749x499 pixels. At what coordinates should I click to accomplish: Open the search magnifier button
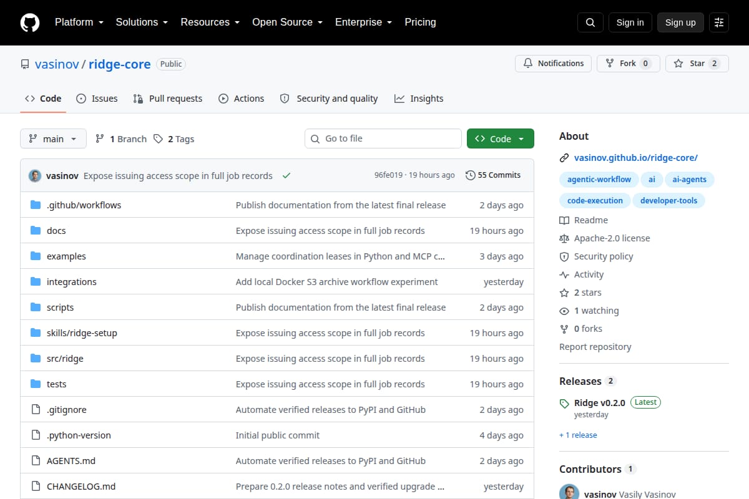click(590, 22)
